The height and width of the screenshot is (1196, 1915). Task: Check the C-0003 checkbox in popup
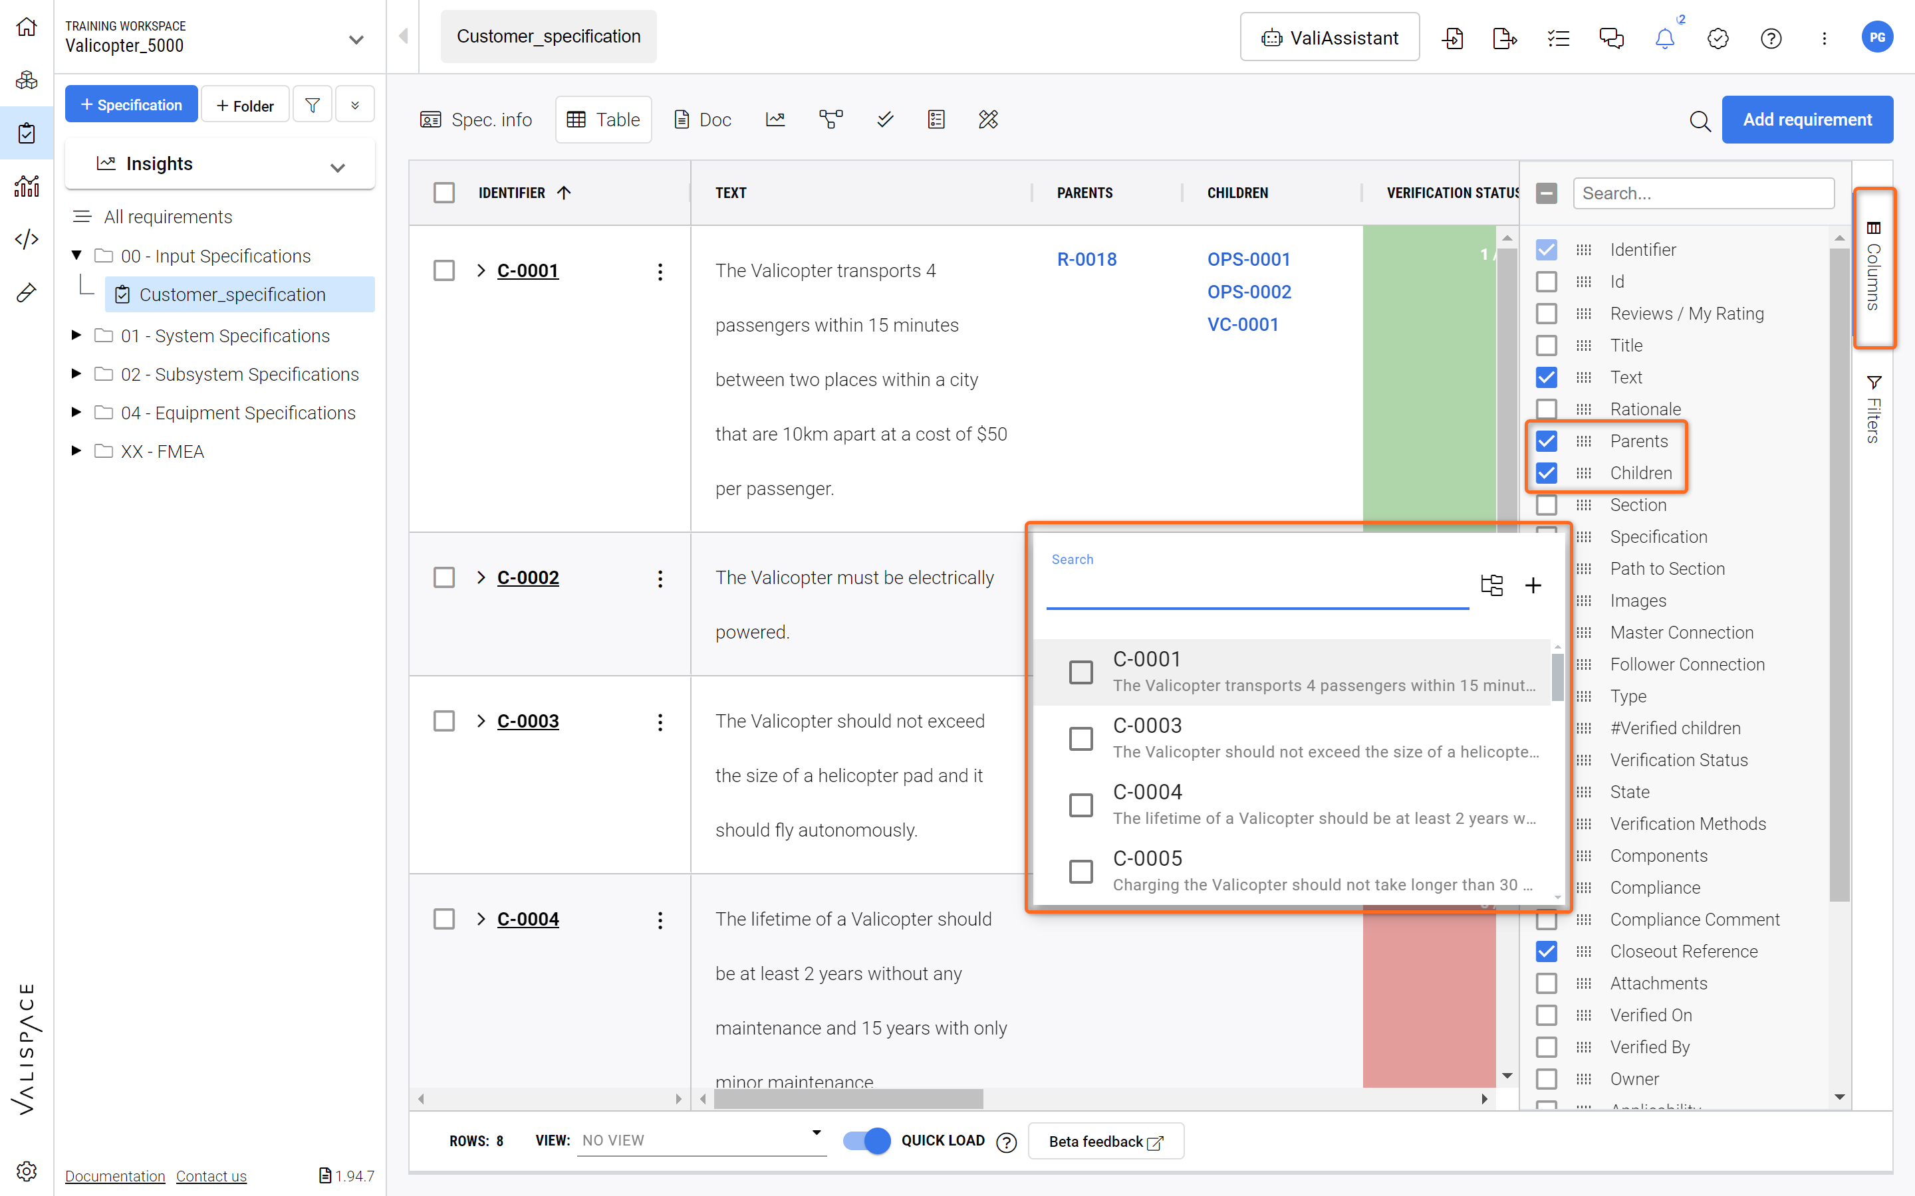[x=1081, y=739]
